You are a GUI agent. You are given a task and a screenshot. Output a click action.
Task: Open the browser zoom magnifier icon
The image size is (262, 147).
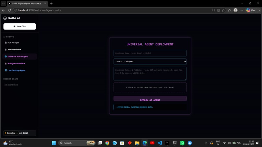[x=214, y=10]
